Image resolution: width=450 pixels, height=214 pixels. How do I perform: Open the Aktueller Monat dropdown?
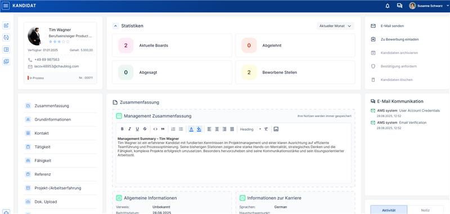pos(335,26)
